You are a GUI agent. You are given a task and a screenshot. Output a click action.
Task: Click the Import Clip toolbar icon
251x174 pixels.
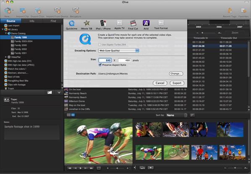coord(22,11)
